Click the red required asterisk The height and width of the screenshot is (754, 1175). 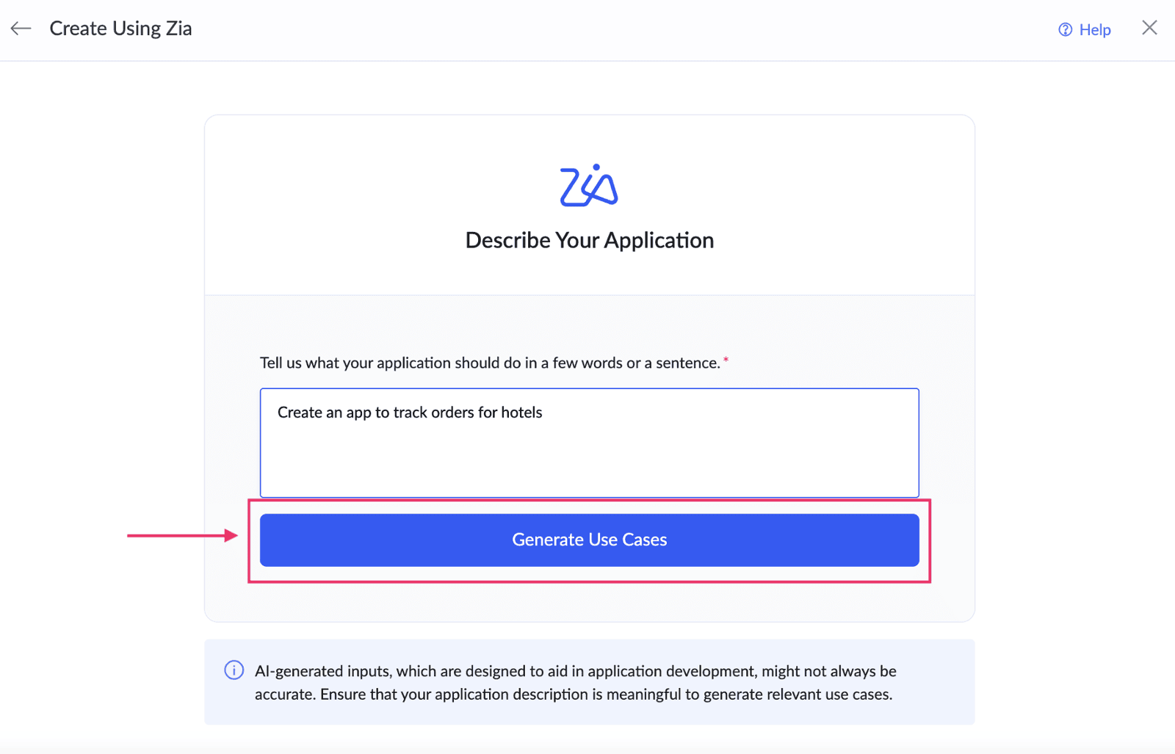[726, 360]
